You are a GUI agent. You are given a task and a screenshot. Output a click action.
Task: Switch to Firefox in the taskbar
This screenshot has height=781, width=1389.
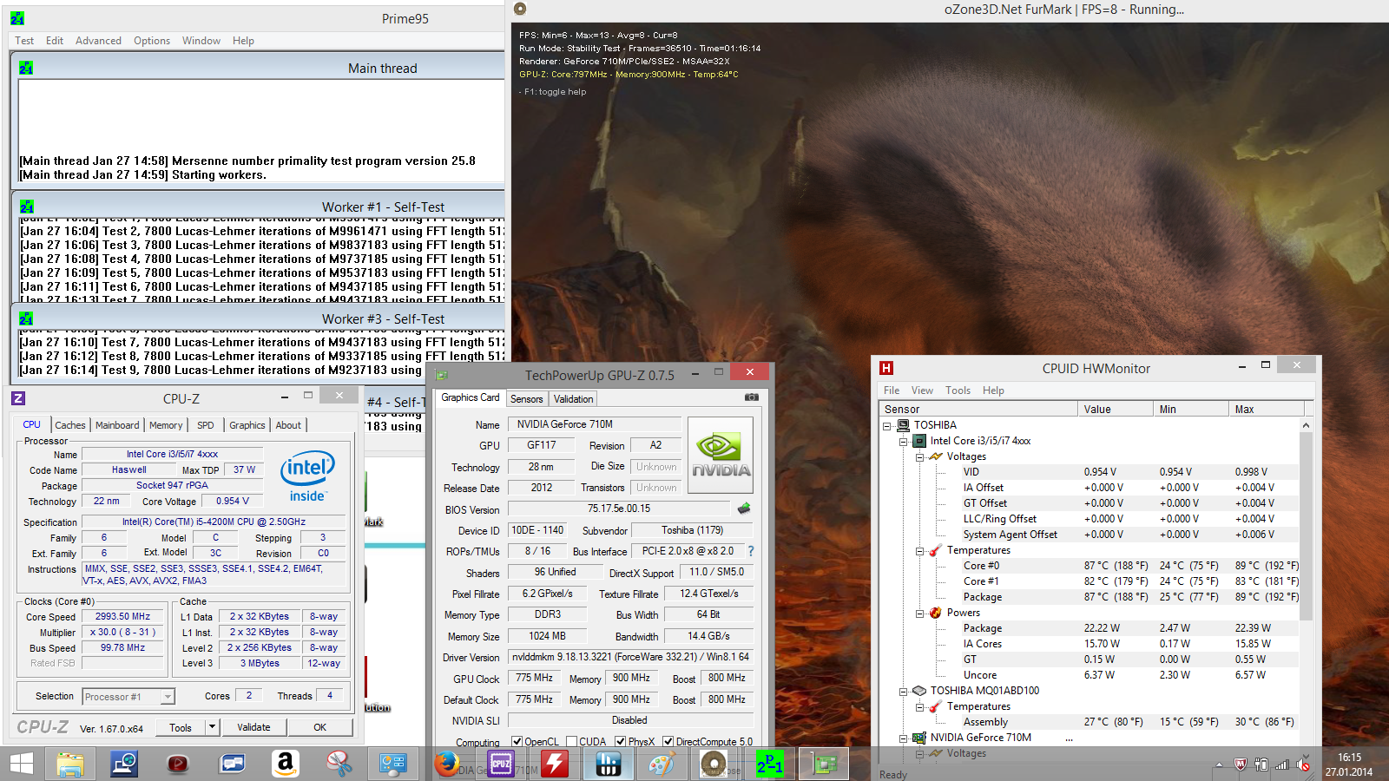pos(447,764)
